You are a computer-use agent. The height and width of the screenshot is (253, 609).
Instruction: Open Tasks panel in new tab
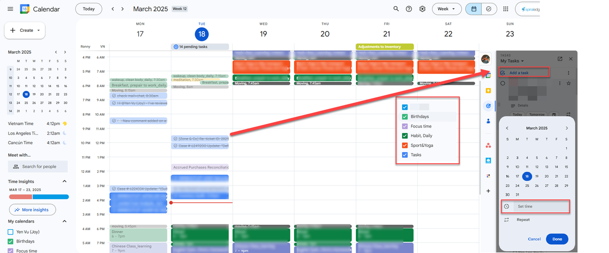560,59
